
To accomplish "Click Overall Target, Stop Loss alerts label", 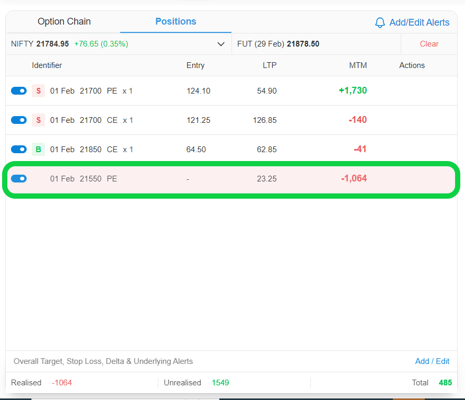I will 103,361.
